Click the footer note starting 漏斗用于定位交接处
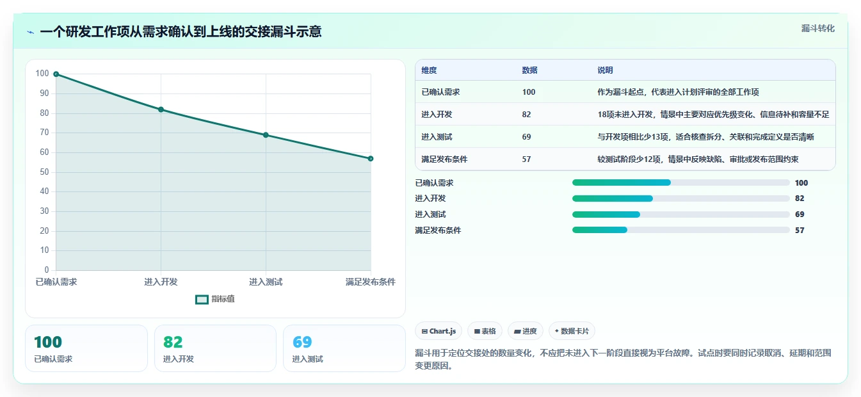 click(x=624, y=359)
